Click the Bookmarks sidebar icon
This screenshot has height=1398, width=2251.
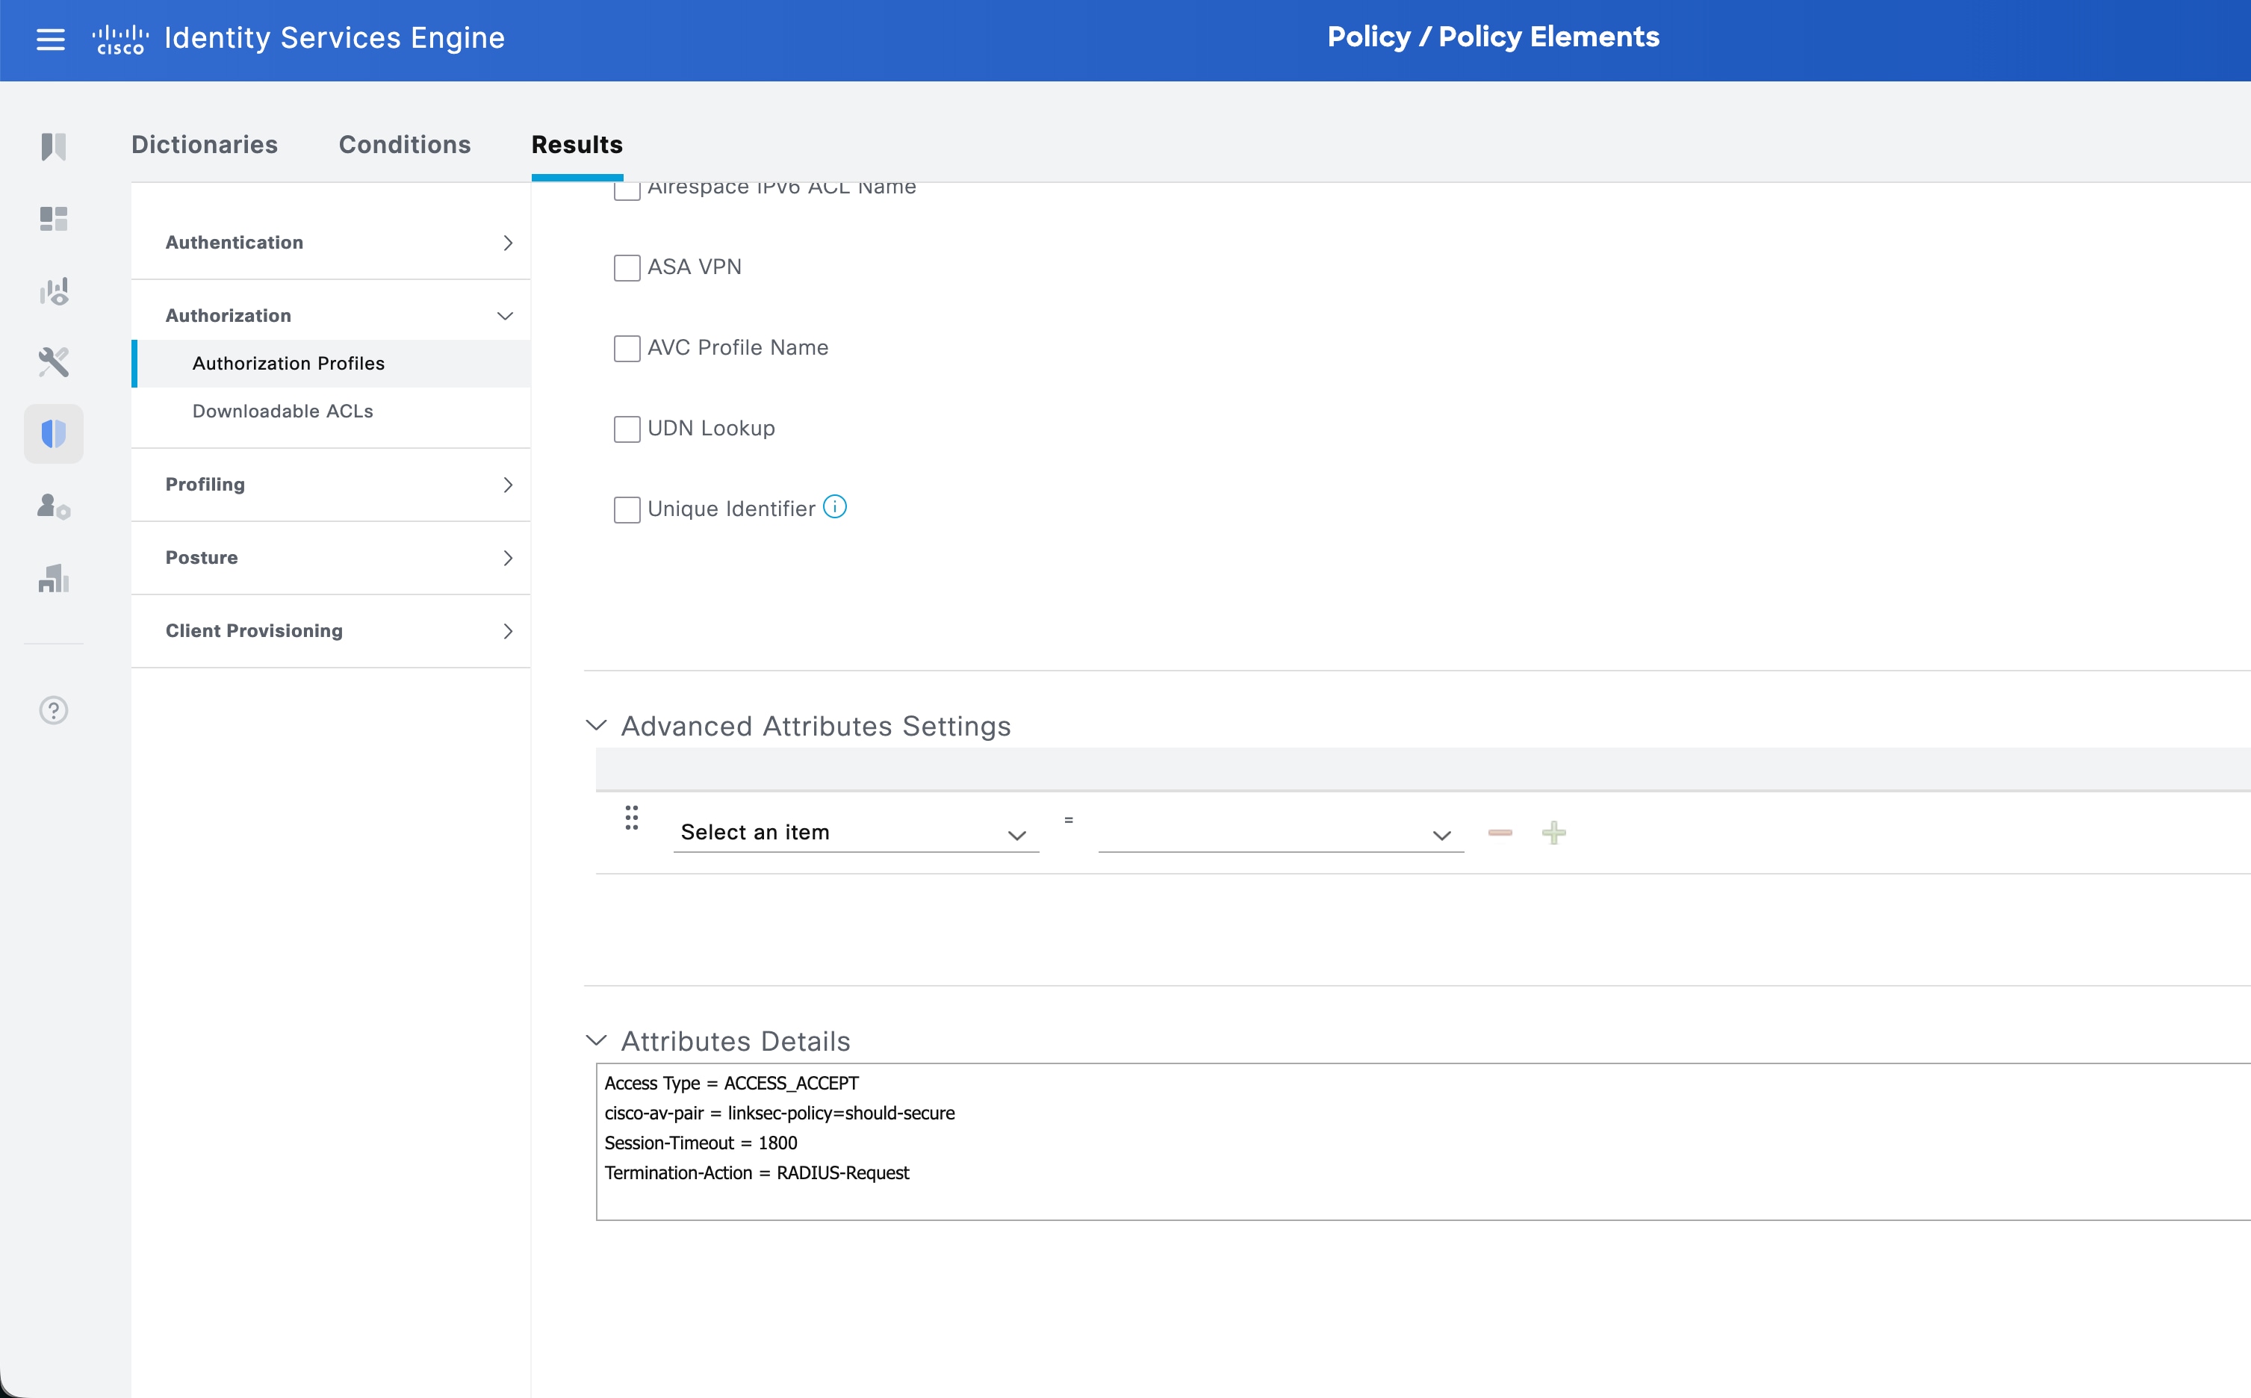(54, 146)
